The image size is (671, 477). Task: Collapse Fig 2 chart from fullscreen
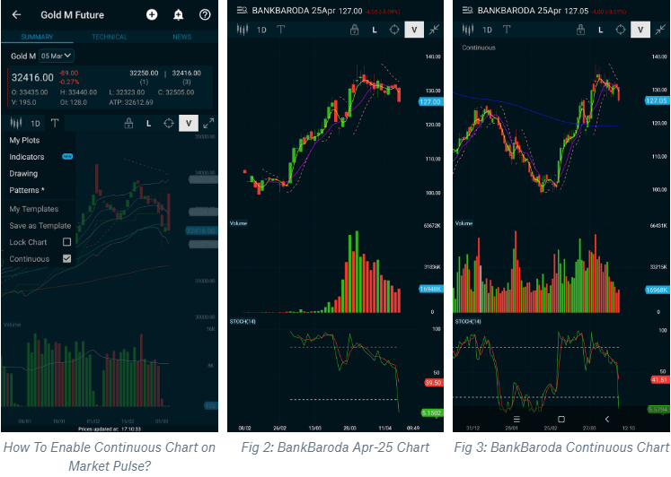pyautogui.click(x=434, y=30)
